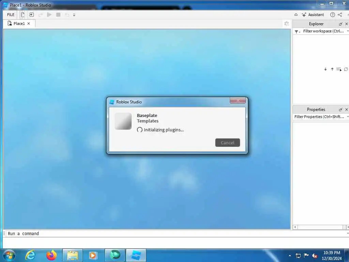
Task: Click the network tray icon
Action: coord(298,256)
